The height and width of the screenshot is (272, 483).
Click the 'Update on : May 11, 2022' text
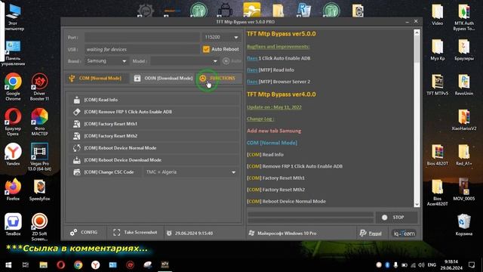coord(274,107)
